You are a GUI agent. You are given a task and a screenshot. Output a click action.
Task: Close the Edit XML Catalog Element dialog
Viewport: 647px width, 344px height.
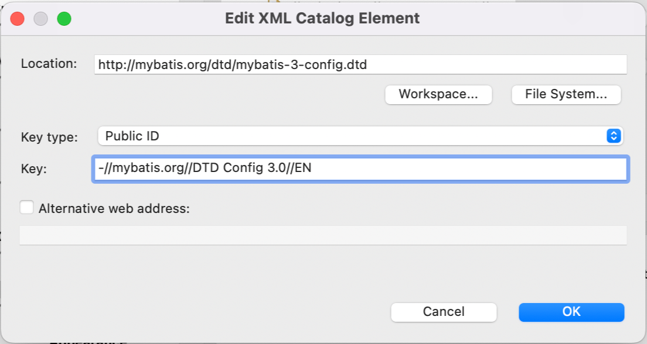pyautogui.click(x=18, y=19)
